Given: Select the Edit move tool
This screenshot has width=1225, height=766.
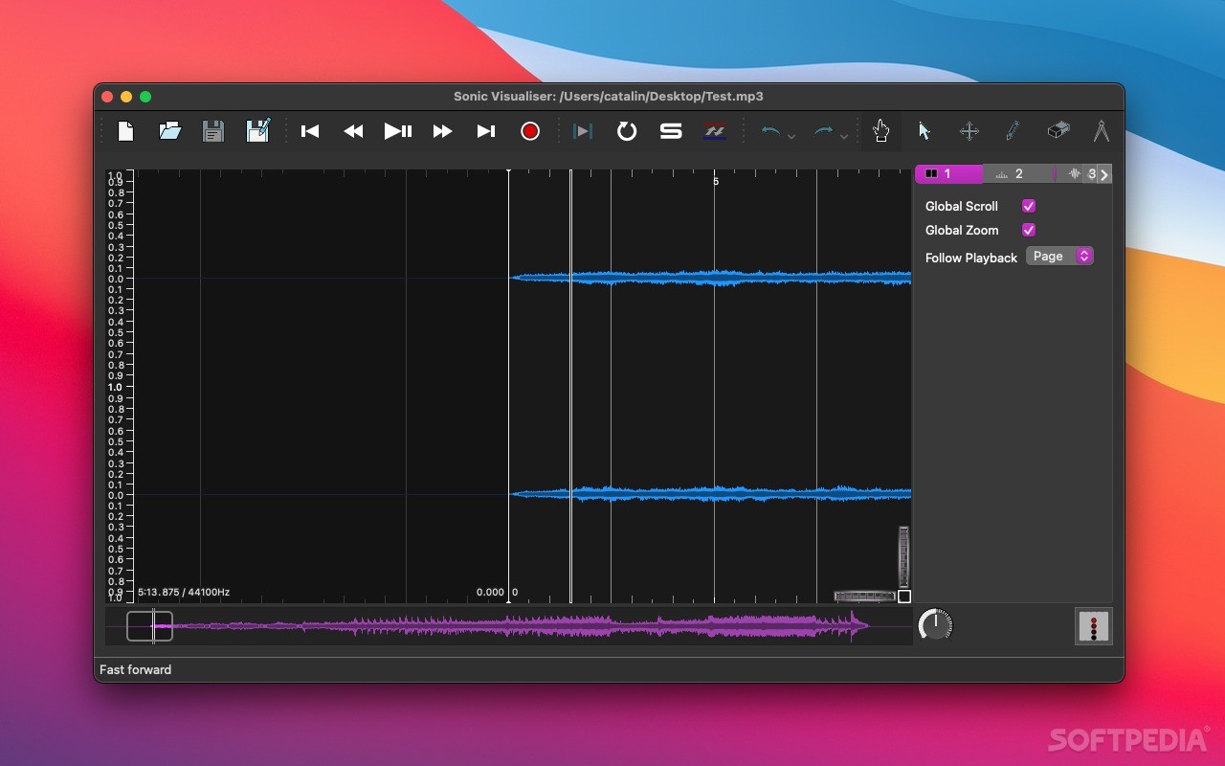Looking at the screenshot, I should tap(969, 131).
